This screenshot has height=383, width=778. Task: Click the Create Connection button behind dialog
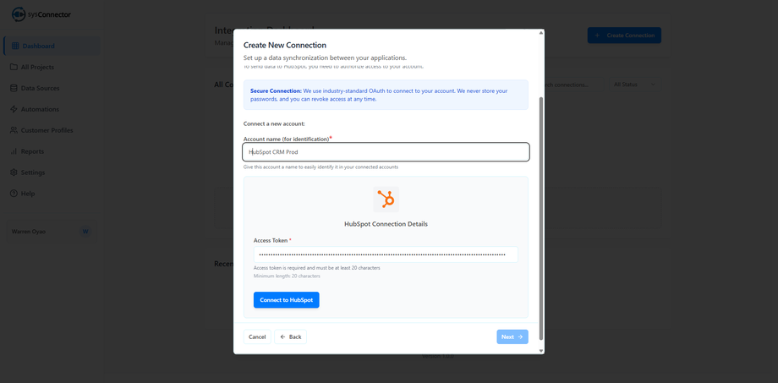click(x=624, y=36)
